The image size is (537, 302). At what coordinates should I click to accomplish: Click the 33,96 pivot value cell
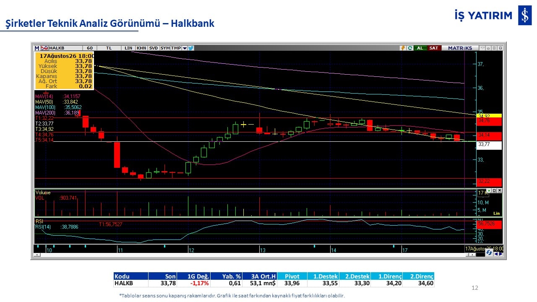click(292, 284)
